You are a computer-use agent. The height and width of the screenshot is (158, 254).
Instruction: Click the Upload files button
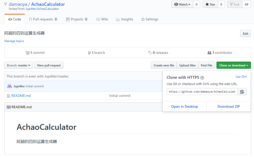coord(188,65)
